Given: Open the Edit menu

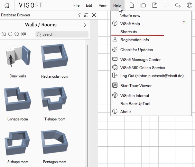Looking at the screenshot, I should (x=89, y=5).
